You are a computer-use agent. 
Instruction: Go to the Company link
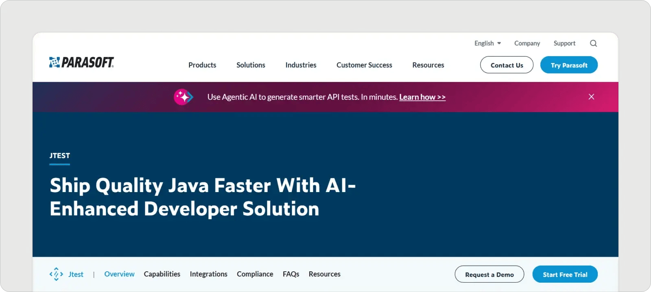click(527, 43)
